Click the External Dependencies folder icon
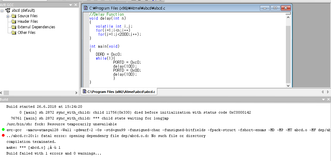The height and width of the screenshot is (161, 331). [x=14, y=27]
